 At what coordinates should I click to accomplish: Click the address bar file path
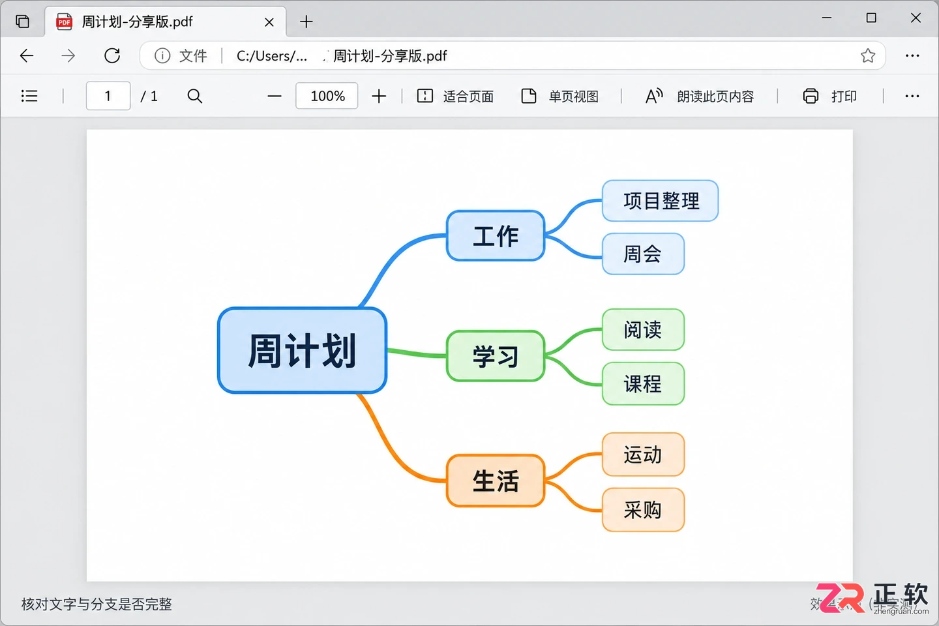(342, 56)
